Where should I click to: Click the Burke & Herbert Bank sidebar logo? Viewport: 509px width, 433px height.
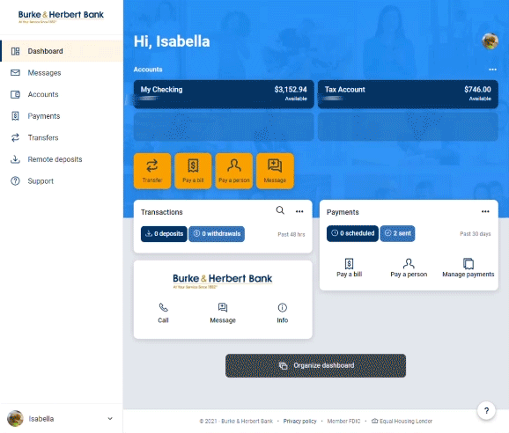tap(61, 17)
